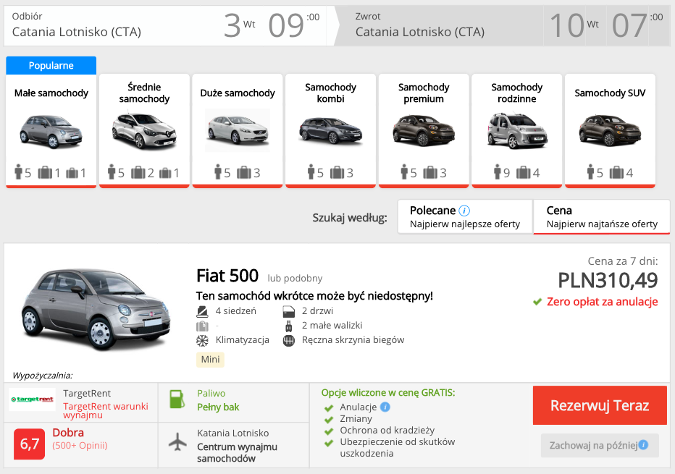Pick the Samochody premium category
Image resolution: width=675 pixels, height=474 pixels.
pyautogui.click(x=424, y=131)
